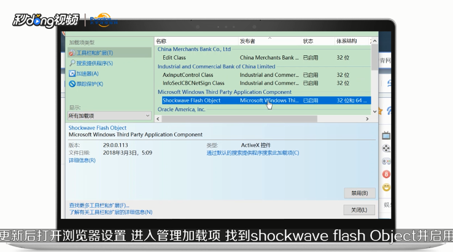Sort list by 名称 column header
The image size is (453, 252).
pos(161,41)
